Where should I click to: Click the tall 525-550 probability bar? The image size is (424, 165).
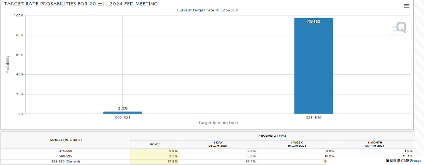(x=313, y=66)
